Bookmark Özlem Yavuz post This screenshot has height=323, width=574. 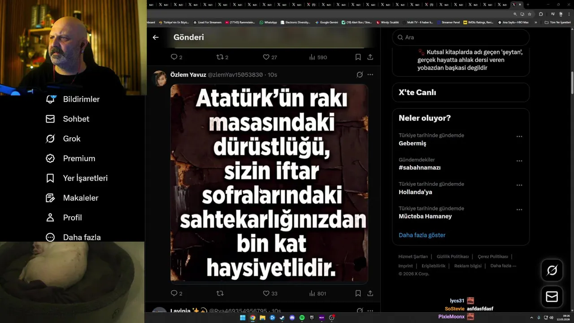click(358, 293)
